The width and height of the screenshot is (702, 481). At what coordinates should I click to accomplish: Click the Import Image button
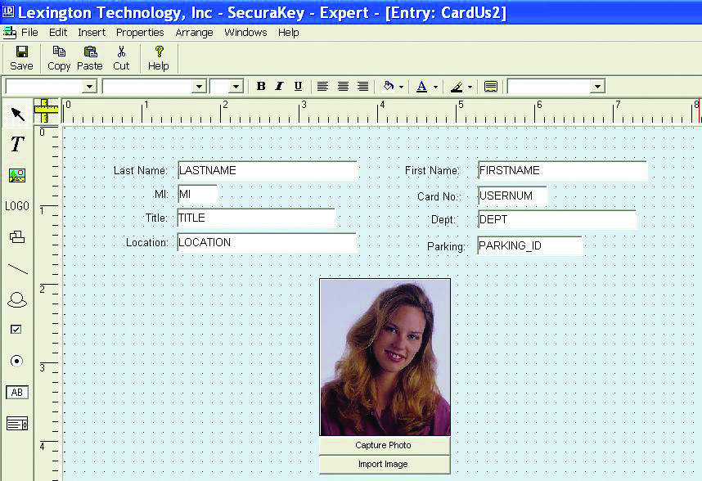pos(385,464)
